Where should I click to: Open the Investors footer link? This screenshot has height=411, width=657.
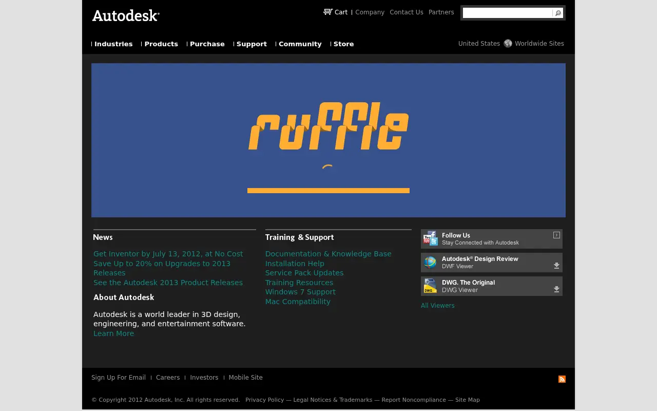(x=204, y=378)
